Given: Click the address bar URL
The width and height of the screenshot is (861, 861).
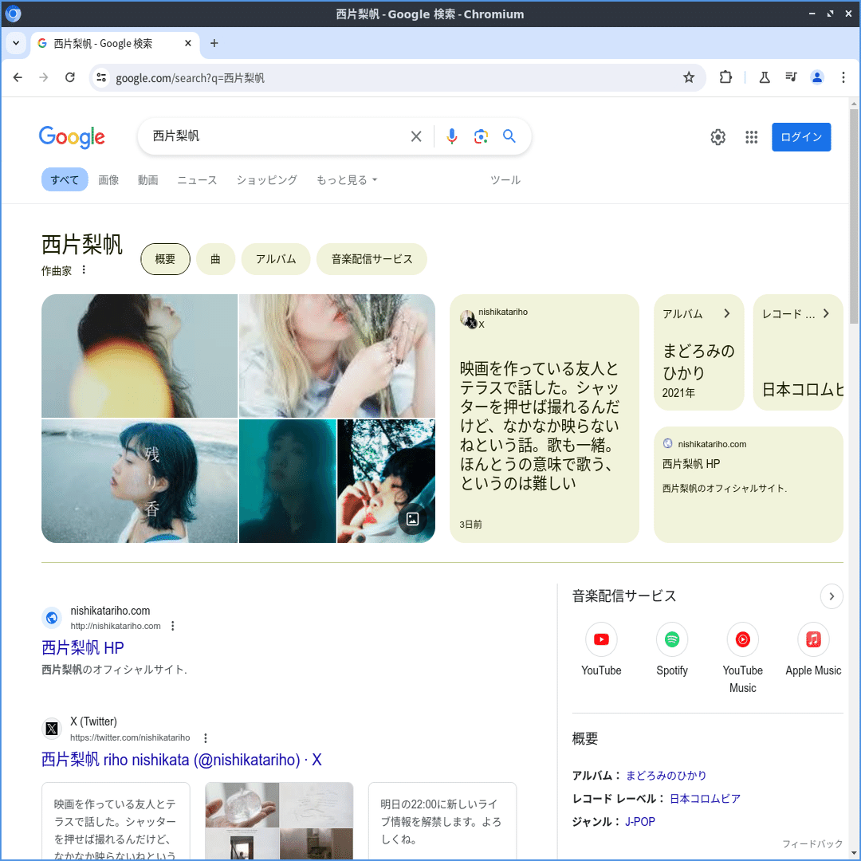Looking at the screenshot, I should pos(190,78).
